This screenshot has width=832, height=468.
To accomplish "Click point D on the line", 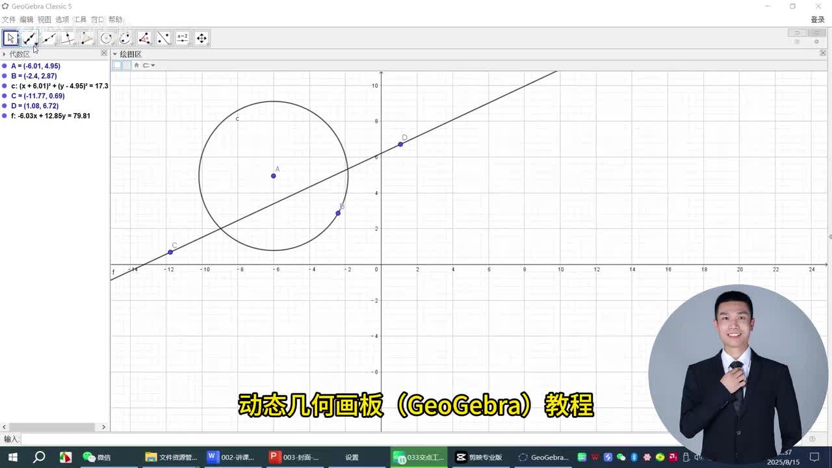I will (x=400, y=144).
